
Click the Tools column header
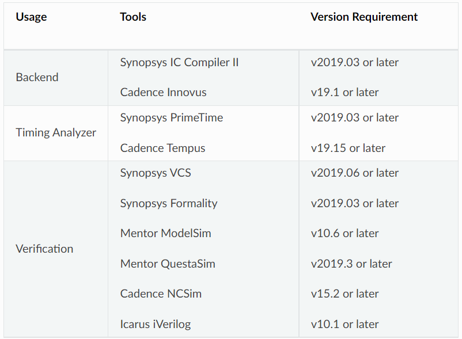133,17
